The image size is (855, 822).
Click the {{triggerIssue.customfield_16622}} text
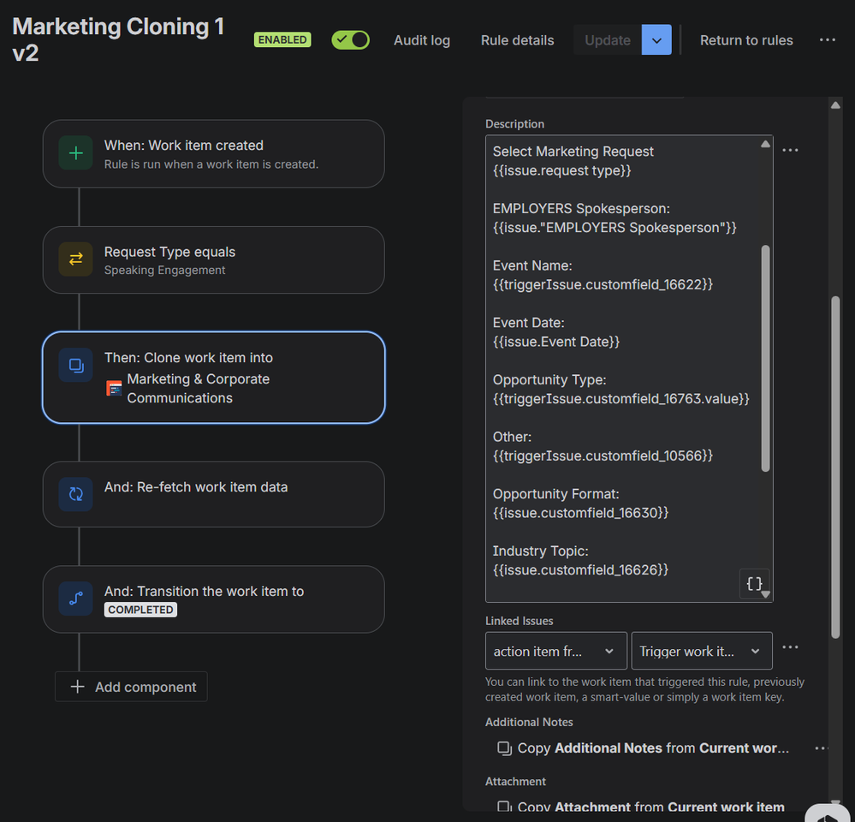(603, 285)
